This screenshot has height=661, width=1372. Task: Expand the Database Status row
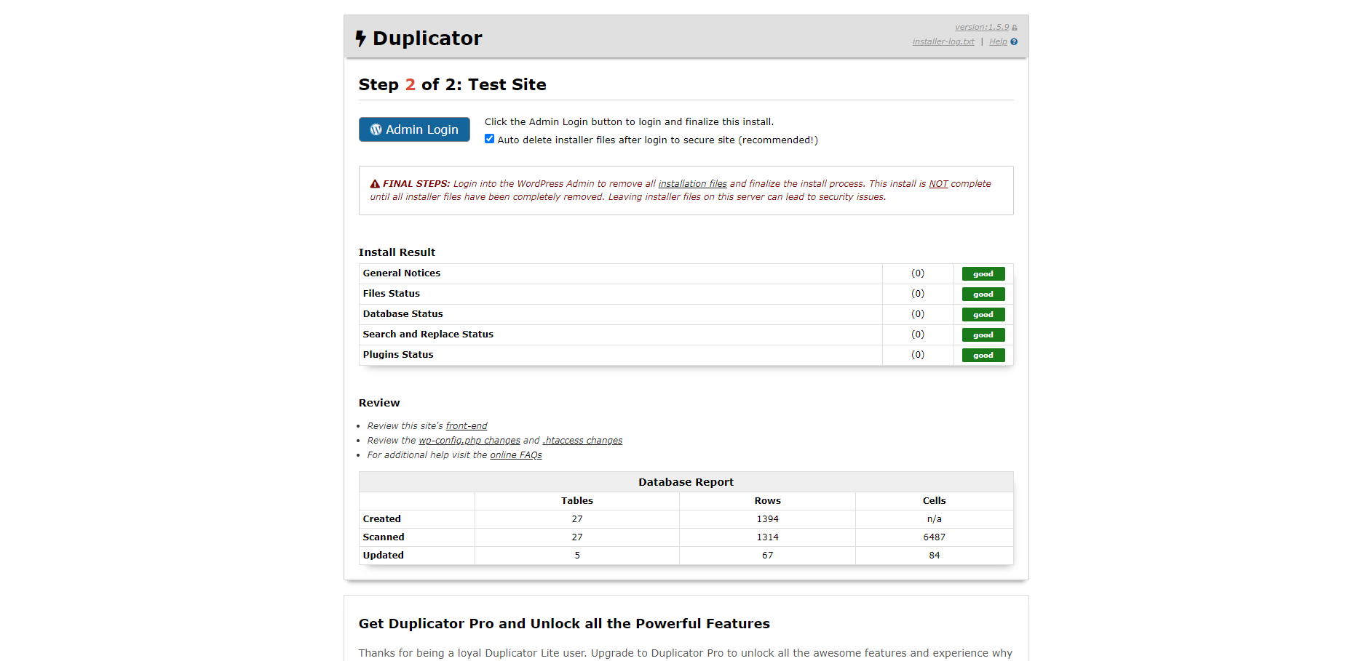click(686, 314)
